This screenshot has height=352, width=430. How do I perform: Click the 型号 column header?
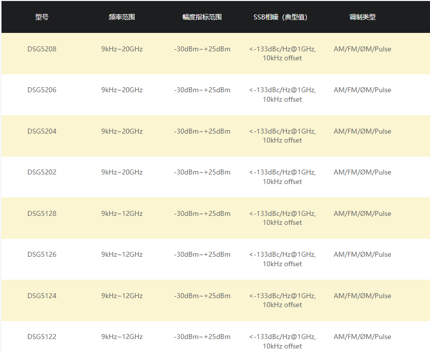click(42, 17)
